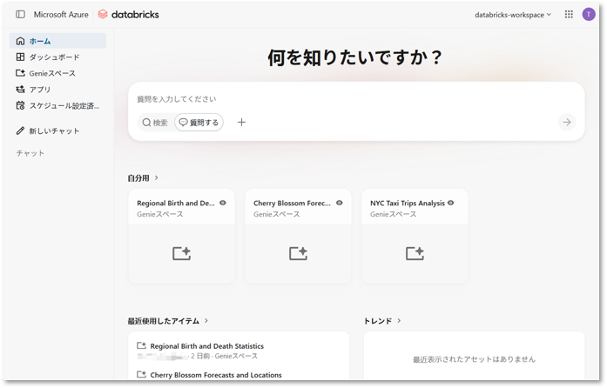Click the scheduled calendar icon in sidebar
This screenshot has width=607, height=388.
click(x=20, y=105)
